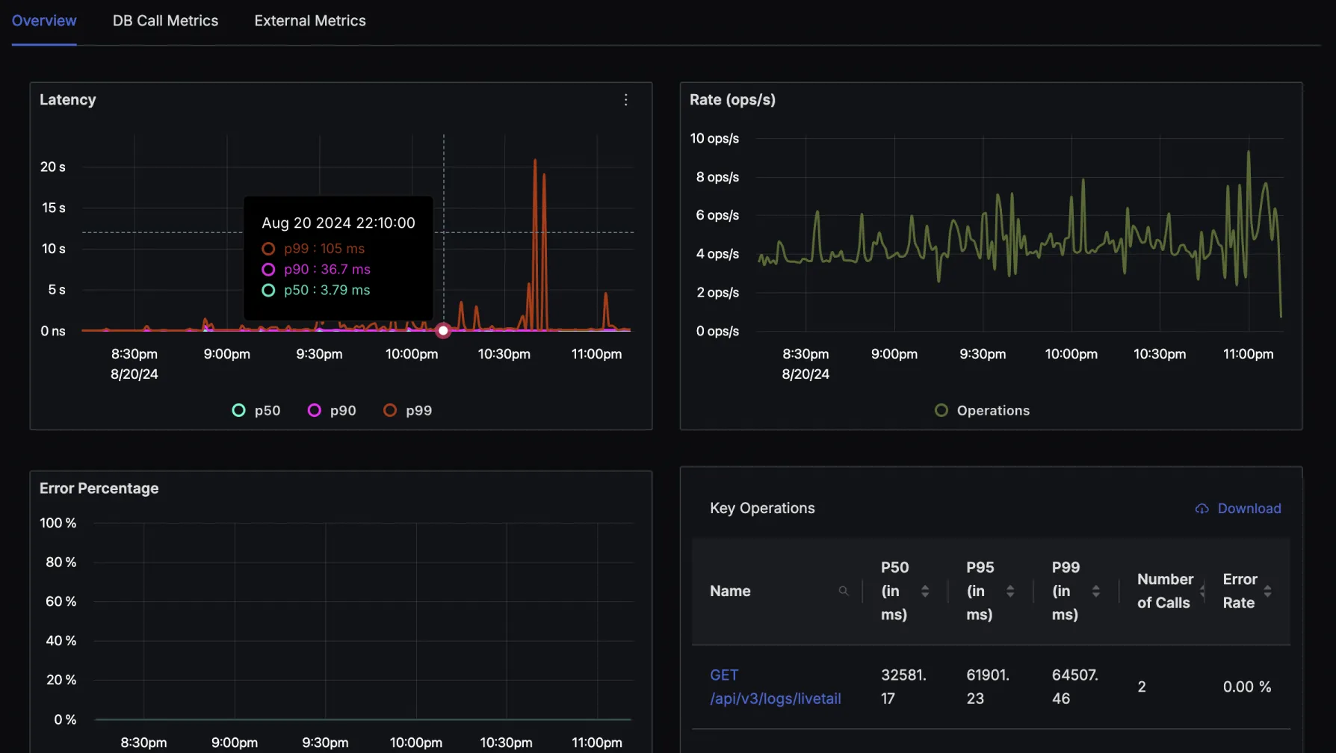Click the highlighted data point on the Latency chart
This screenshot has height=753, width=1336.
[443, 330]
